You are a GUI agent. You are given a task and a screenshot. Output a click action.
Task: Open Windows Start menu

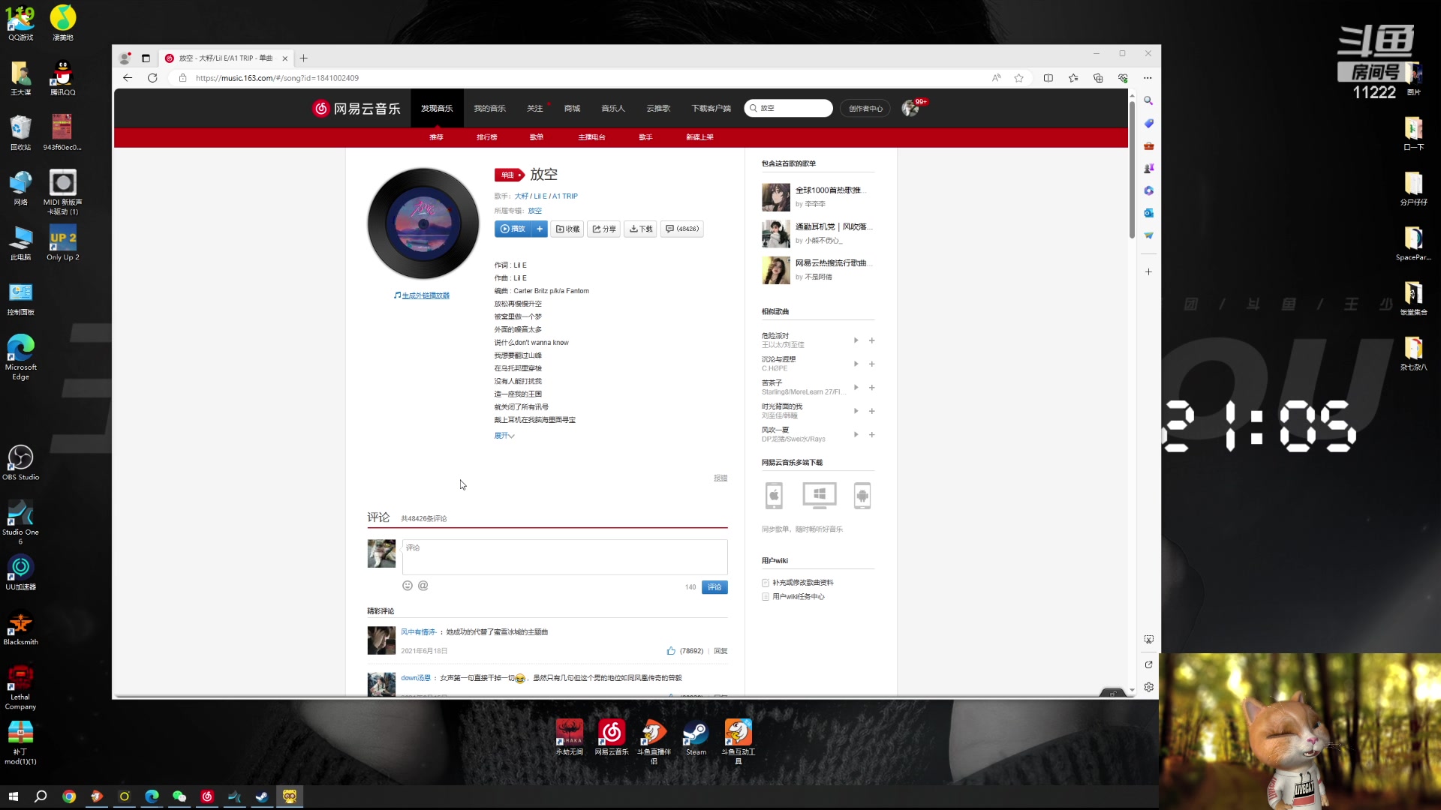13,796
